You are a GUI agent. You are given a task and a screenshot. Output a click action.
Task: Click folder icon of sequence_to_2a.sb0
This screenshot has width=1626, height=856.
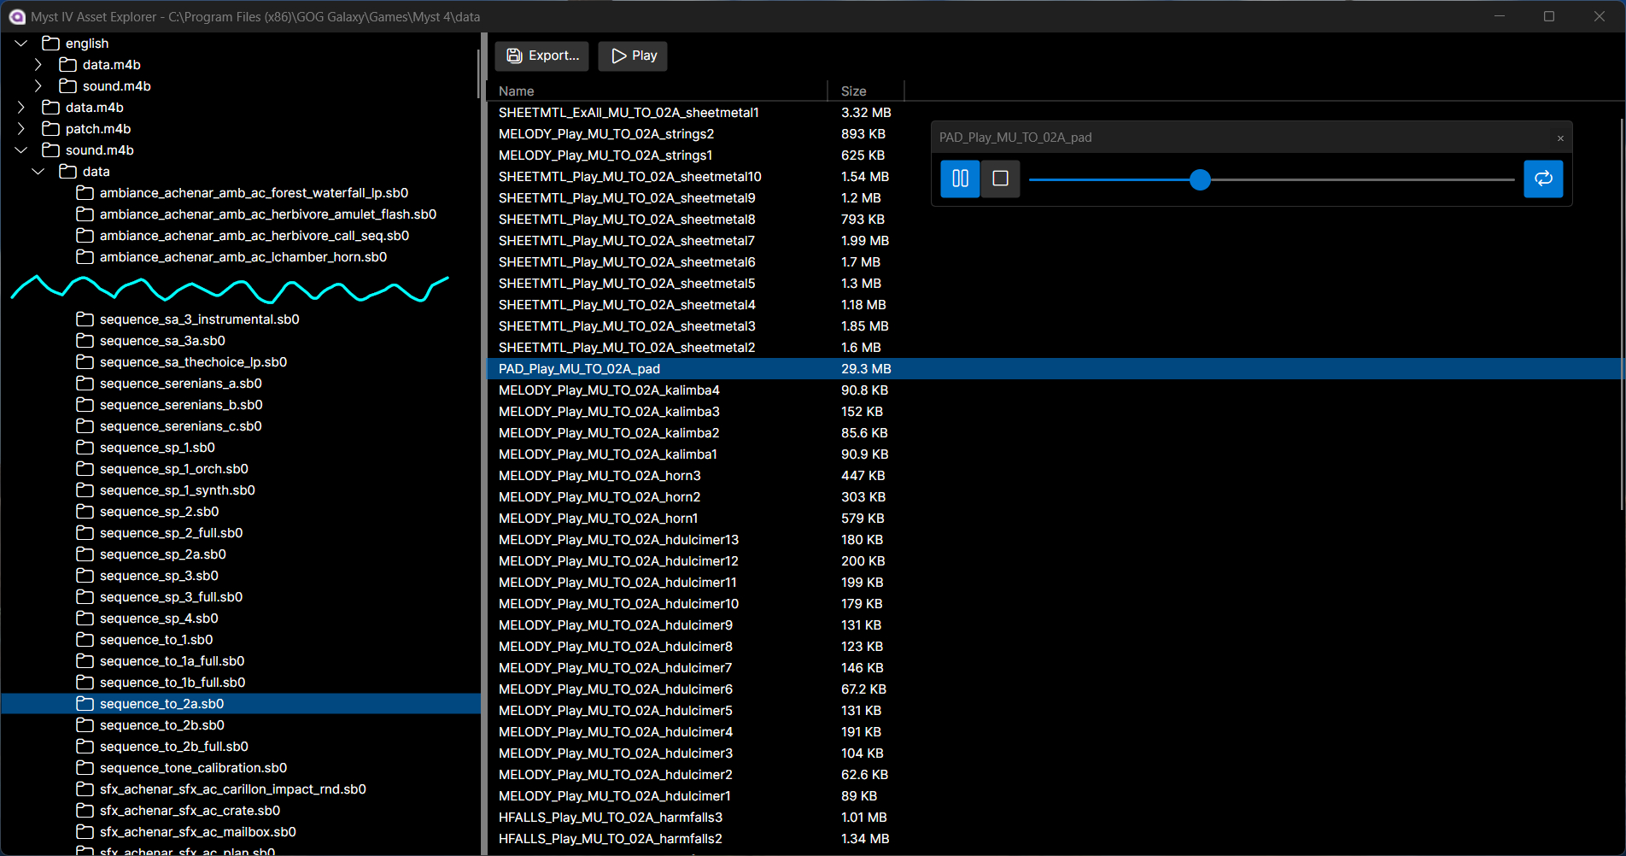point(85,703)
